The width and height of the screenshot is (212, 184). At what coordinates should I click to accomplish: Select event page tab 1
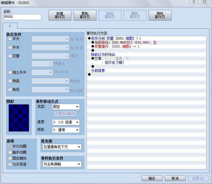[x=10, y=26]
